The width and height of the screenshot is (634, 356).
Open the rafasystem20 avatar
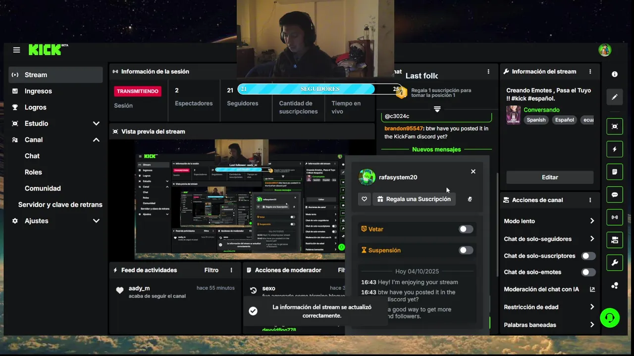pos(367,177)
